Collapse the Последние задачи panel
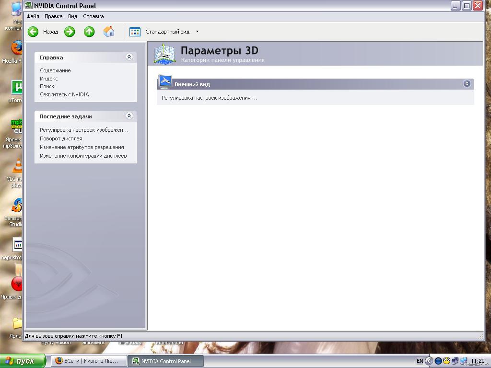491x368 pixels. pyautogui.click(x=129, y=116)
